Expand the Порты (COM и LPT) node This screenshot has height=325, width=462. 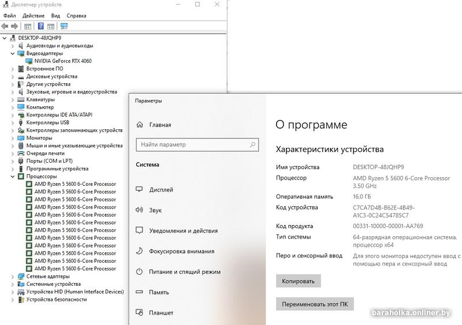tap(13, 161)
